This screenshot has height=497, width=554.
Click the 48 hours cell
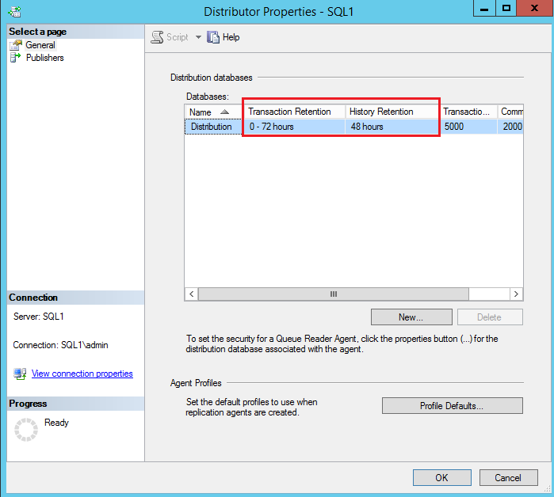[x=392, y=127]
